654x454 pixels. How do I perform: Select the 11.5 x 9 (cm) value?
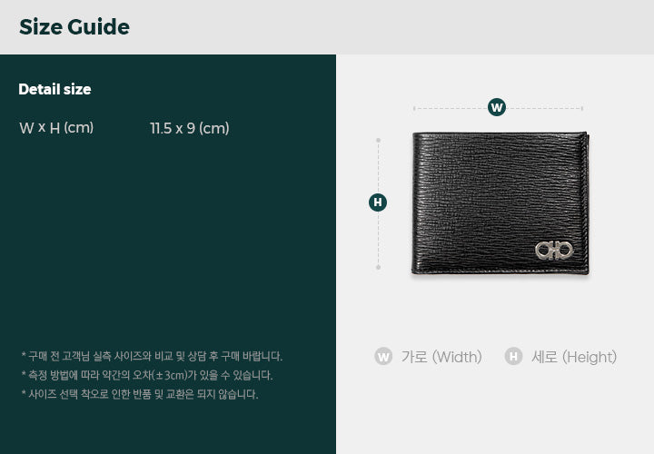(x=190, y=128)
